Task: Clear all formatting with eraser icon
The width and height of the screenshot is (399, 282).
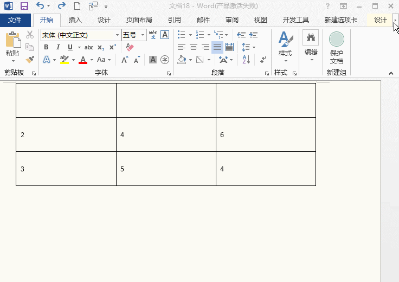Action: point(130,47)
